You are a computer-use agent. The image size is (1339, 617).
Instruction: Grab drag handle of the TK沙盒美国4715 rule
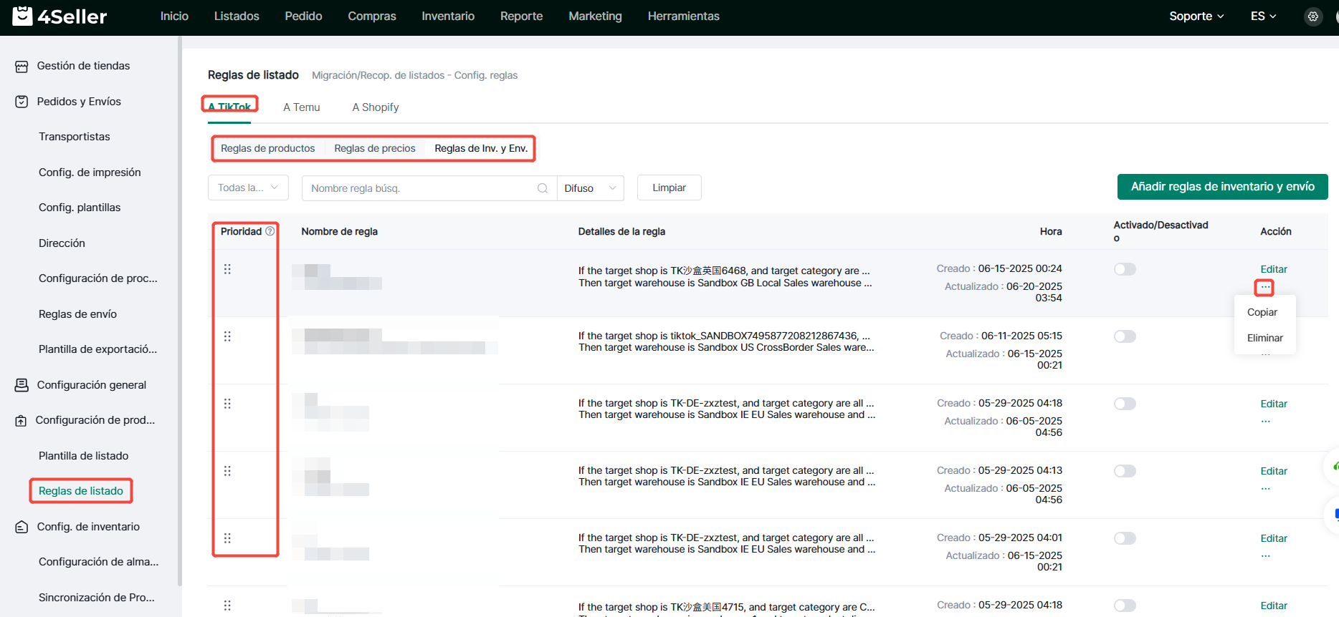227,606
